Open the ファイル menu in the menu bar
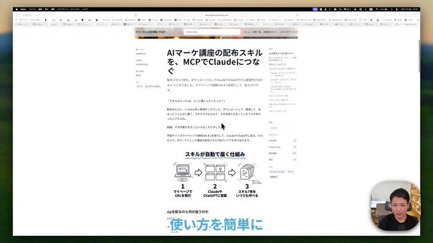 [x=32, y=9]
